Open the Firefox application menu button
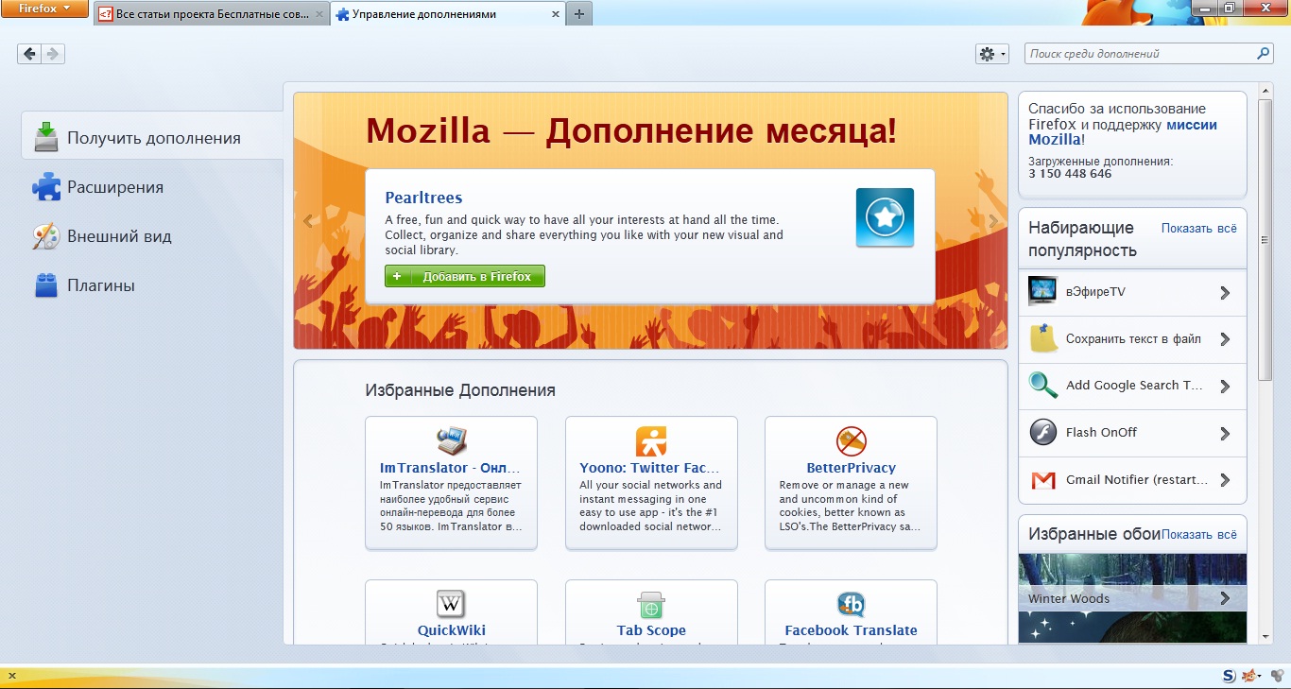The width and height of the screenshot is (1291, 689). (44, 9)
